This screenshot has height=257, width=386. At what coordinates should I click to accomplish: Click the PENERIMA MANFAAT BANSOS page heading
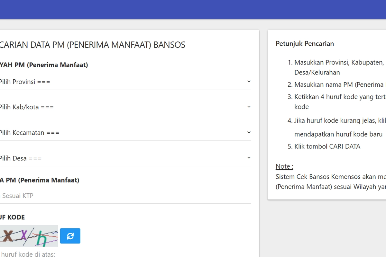[x=93, y=45]
